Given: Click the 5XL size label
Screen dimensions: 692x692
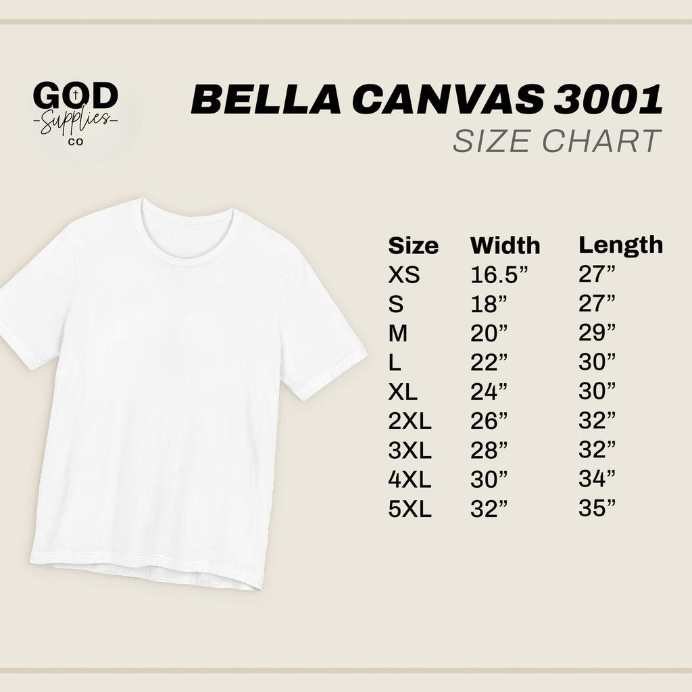Looking at the screenshot, I should (x=410, y=510).
